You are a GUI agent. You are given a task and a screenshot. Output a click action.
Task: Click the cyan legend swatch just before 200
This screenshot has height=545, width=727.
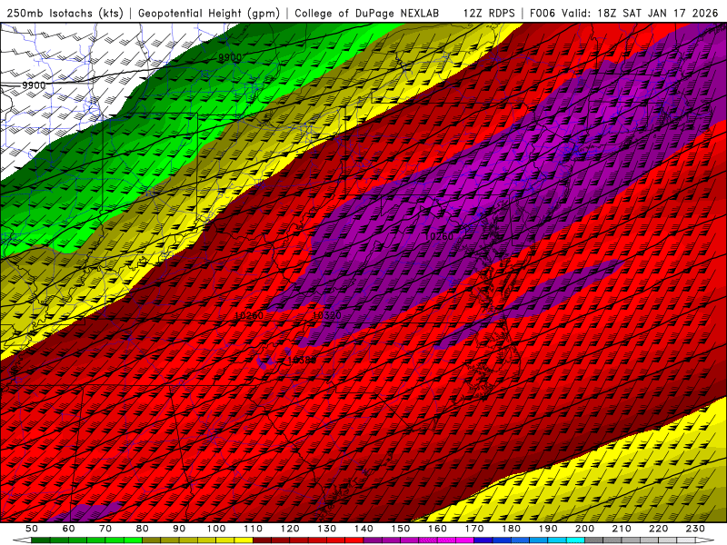[575, 540]
